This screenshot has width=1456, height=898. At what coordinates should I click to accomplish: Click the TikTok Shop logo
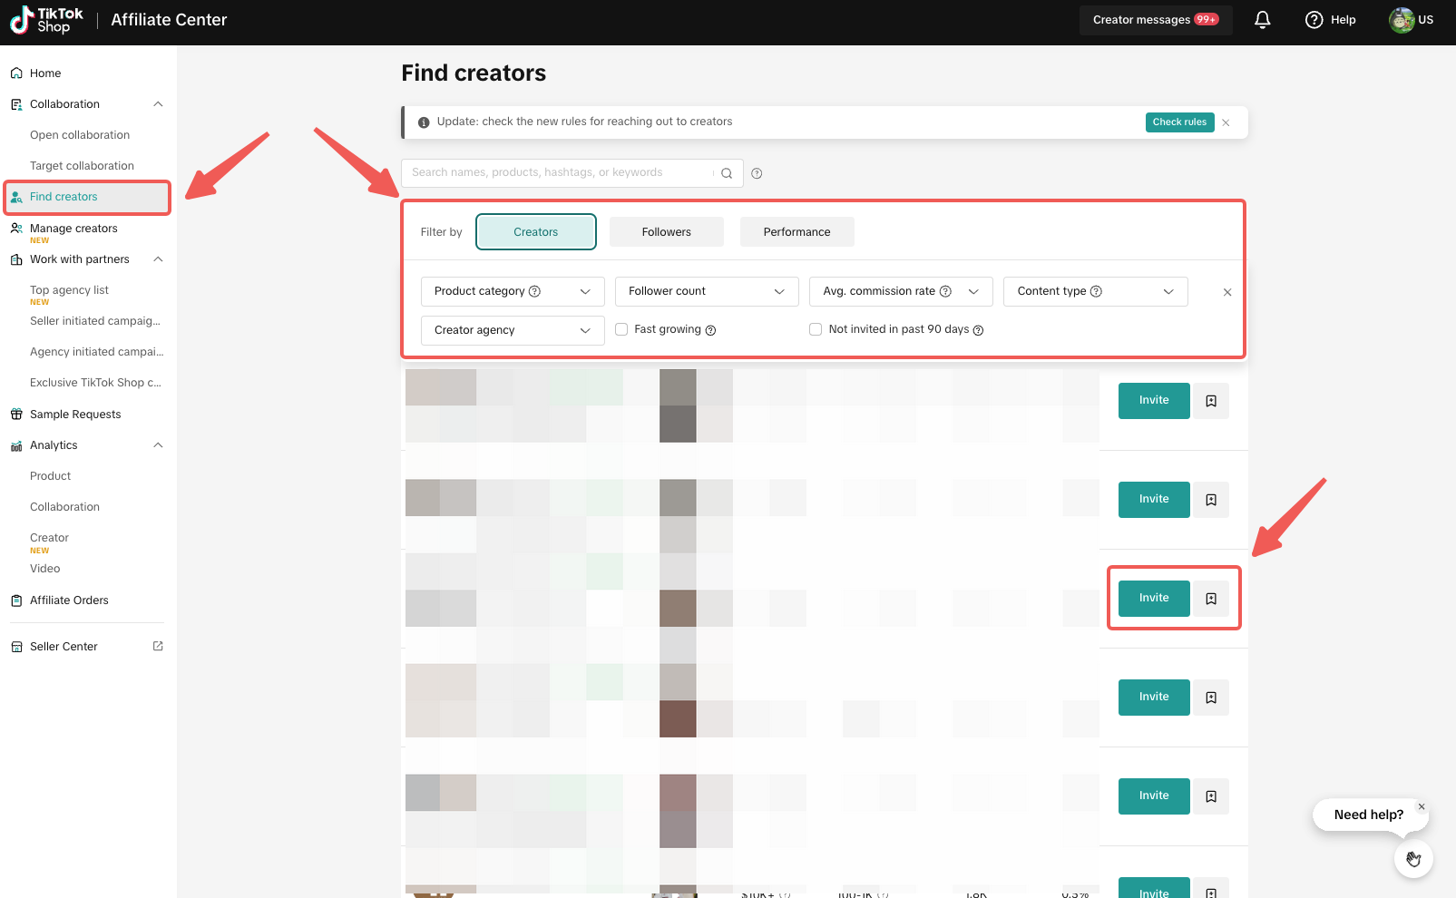(47, 20)
